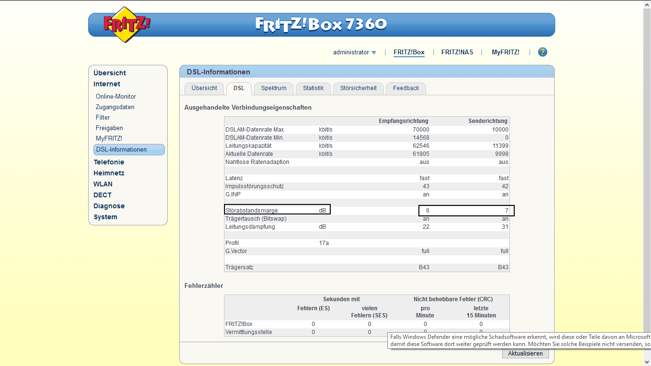Open the FRITZ!Box header link
Screen dimensions: 651x366
tap(409, 52)
